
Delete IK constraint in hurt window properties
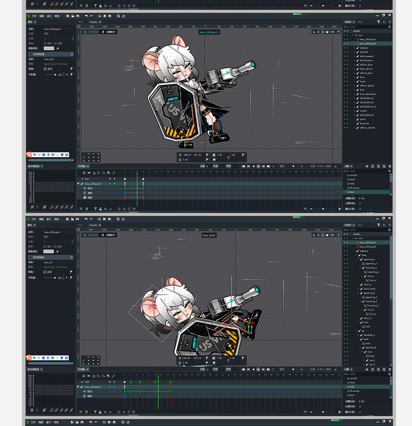[x=72, y=54]
